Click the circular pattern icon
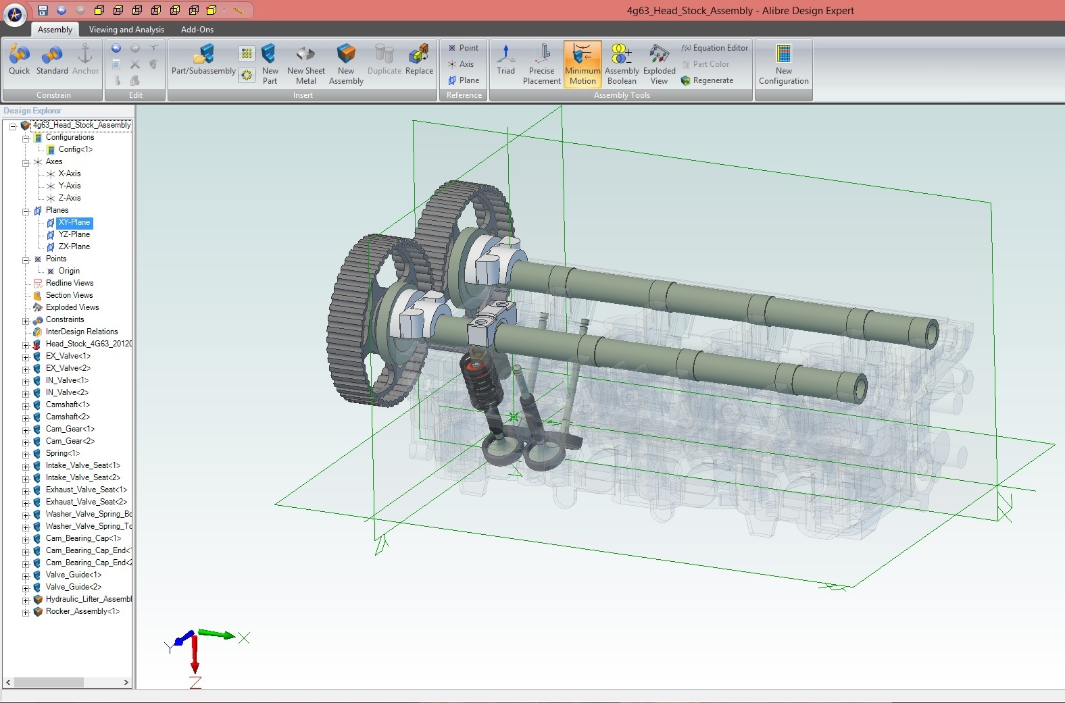Screen dimensions: 1065x703 pos(247,75)
